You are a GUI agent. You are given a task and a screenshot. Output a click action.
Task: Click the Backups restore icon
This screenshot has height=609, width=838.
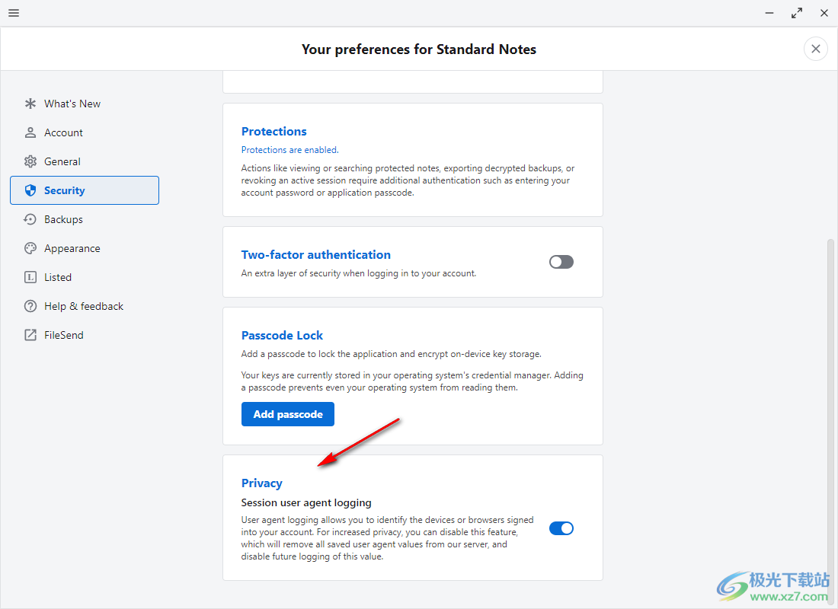coord(30,219)
